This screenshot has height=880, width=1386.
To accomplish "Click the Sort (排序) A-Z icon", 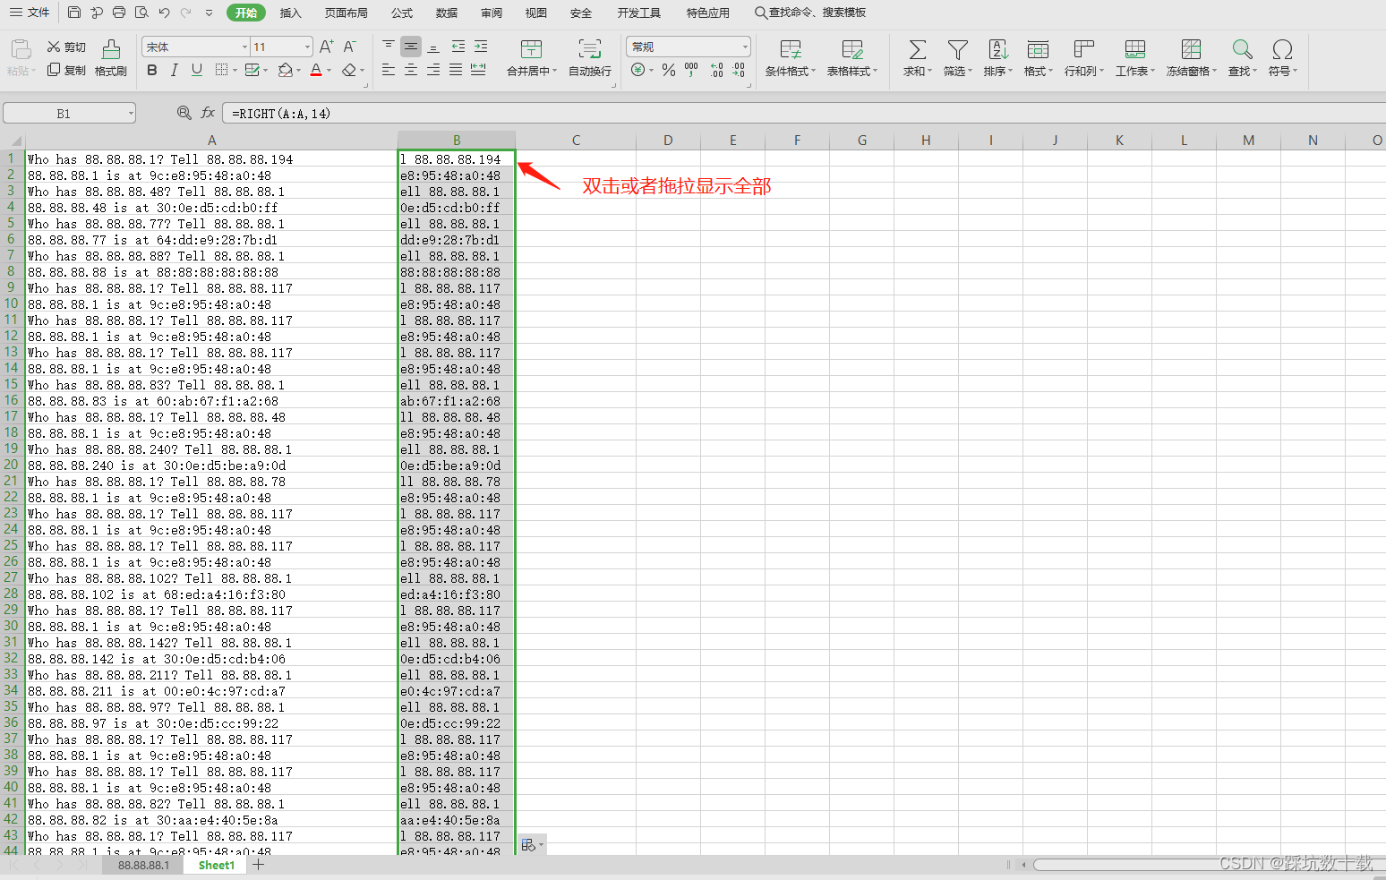I will click(998, 49).
